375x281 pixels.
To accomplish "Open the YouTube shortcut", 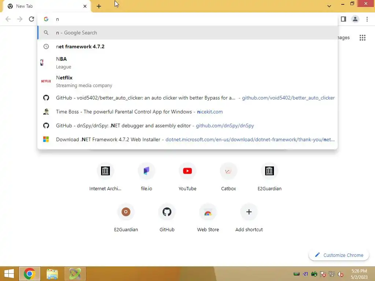I will [x=187, y=177].
